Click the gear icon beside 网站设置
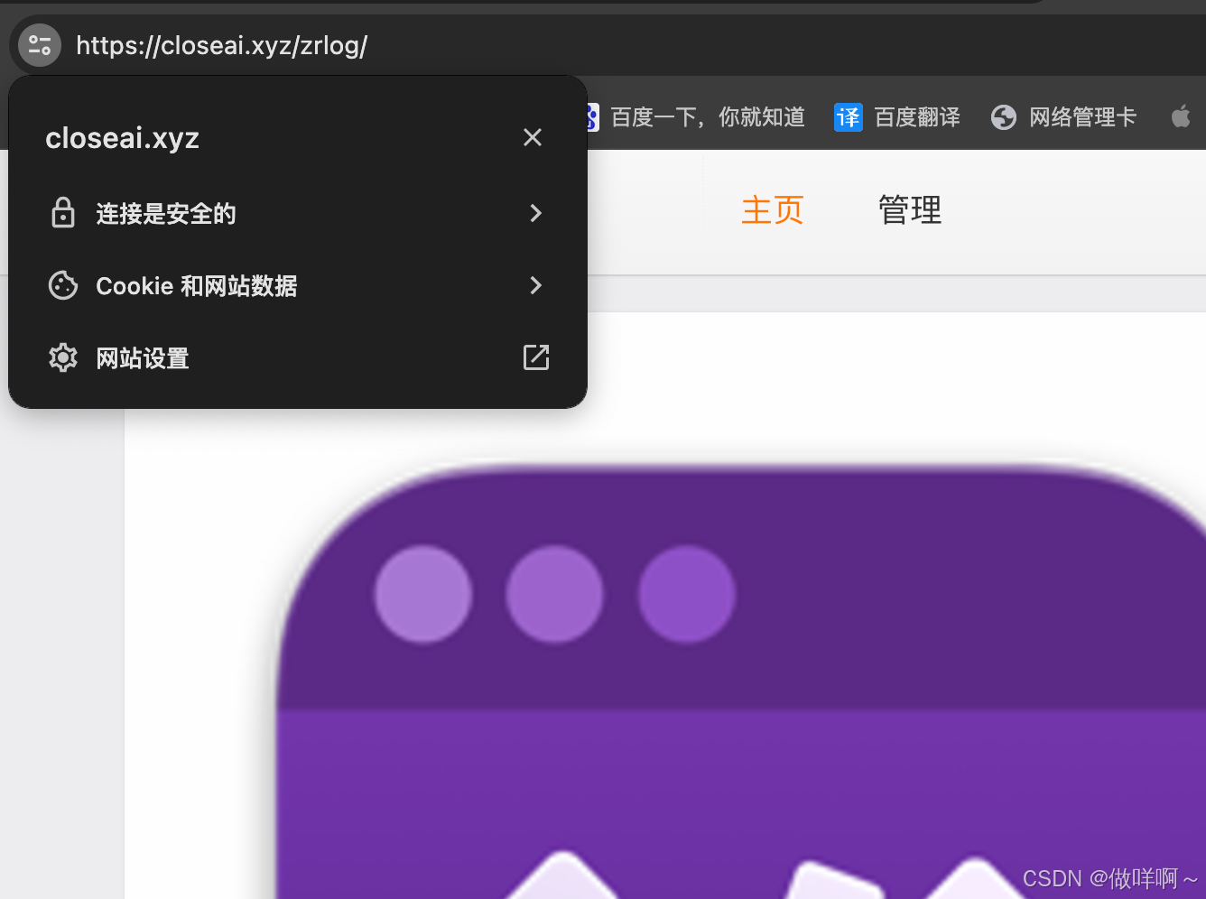Viewport: 1206px width, 899px height. (x=63, y=357)
